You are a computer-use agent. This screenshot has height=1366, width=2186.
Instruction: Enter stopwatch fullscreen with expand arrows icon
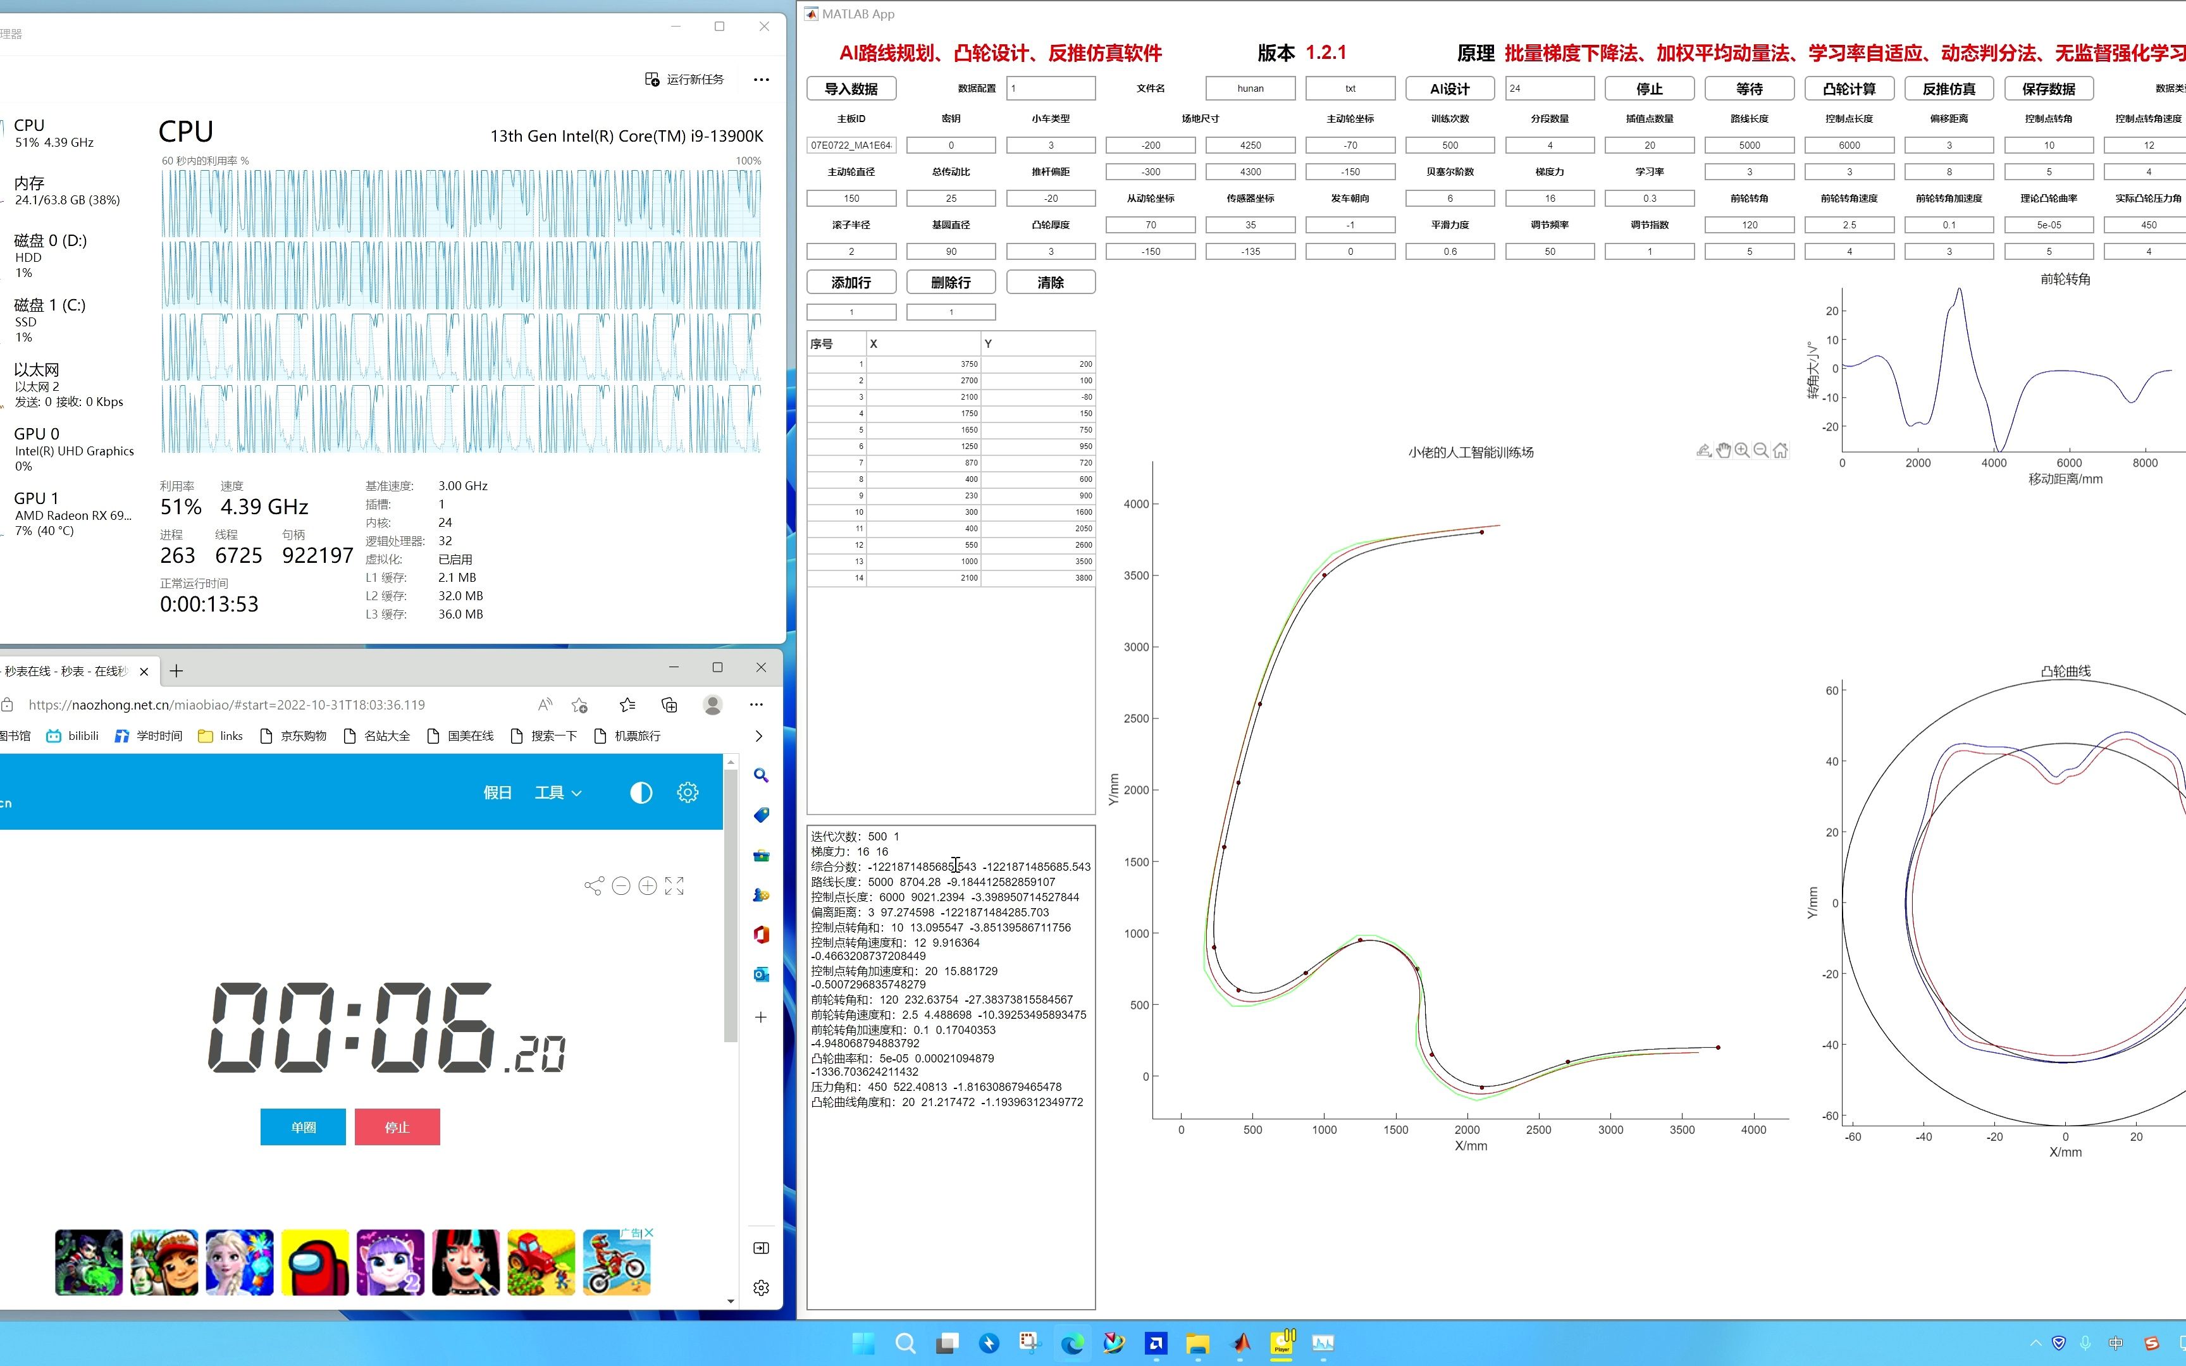[x=674, y=885]
